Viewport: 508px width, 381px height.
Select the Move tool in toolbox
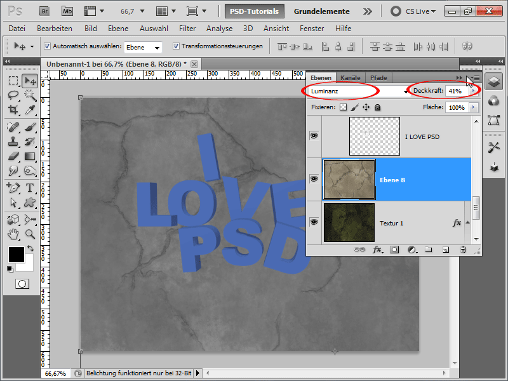pyautogui.click(x=30, y=81)
